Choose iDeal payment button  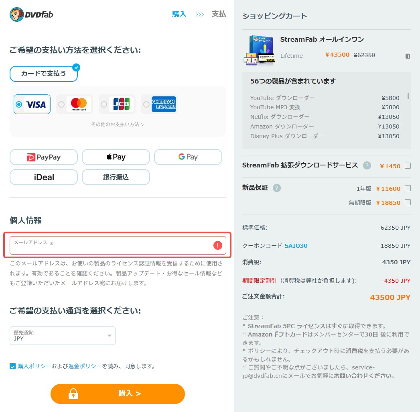click(x=44, y=177)
